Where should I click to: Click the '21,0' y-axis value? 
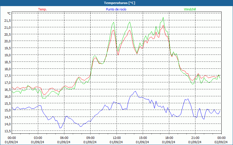click(8, 28)
